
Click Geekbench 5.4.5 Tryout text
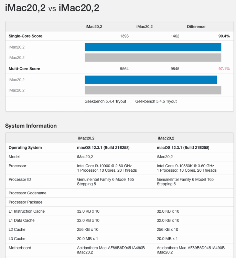(156, 101)
